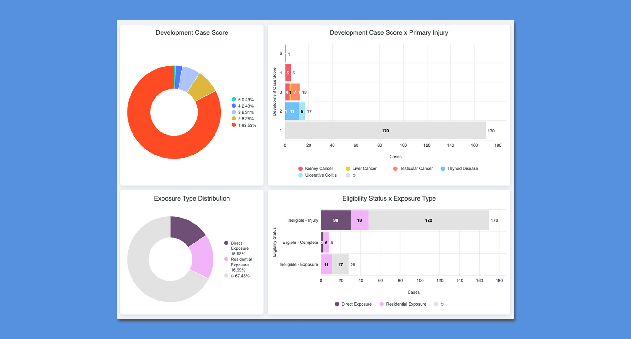Click the pink bar labeled 6 for Eligible - Complete
Image resolution: width=631 pixels, height=339 pixels.
(326, 243)
